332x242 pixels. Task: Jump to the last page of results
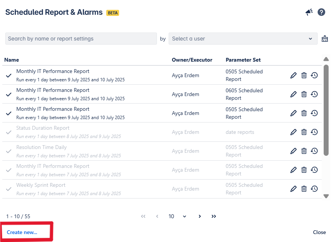(214, 216)
